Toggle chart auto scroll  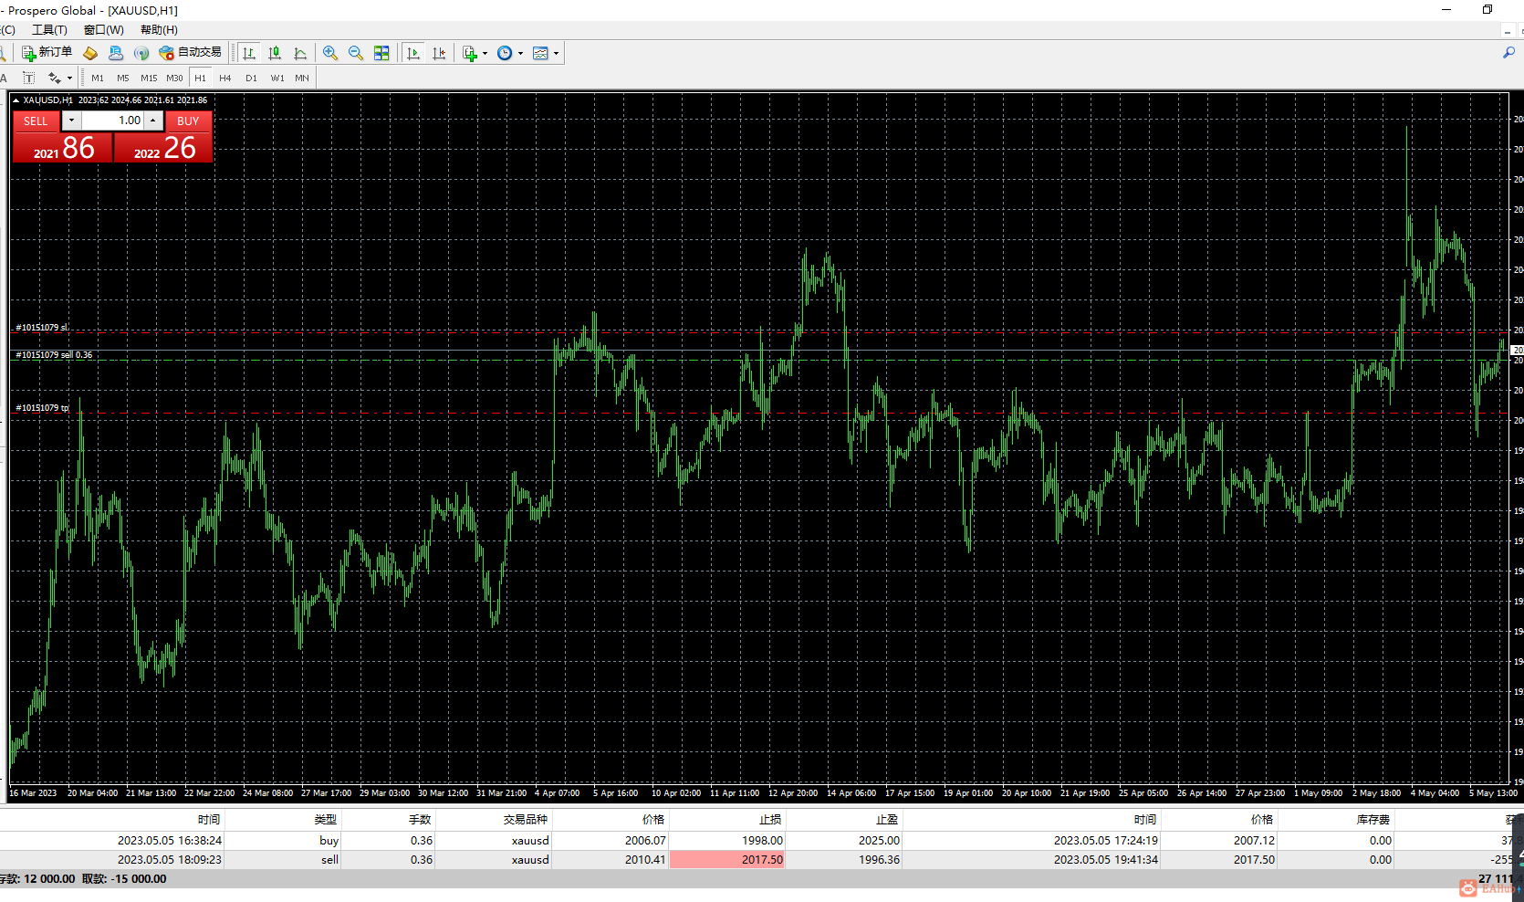[413, 53]
